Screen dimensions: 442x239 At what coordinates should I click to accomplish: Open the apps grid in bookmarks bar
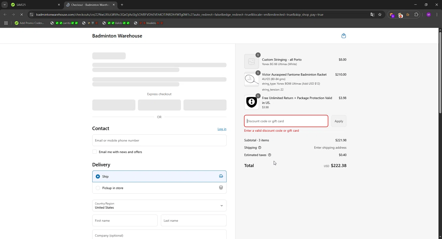point(6,23)
